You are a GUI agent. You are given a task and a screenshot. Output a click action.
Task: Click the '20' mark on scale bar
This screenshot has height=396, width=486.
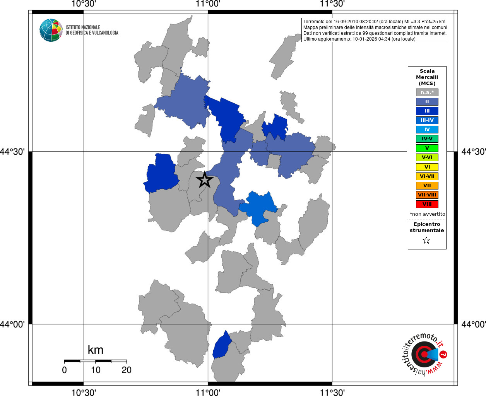pos(127,370)
